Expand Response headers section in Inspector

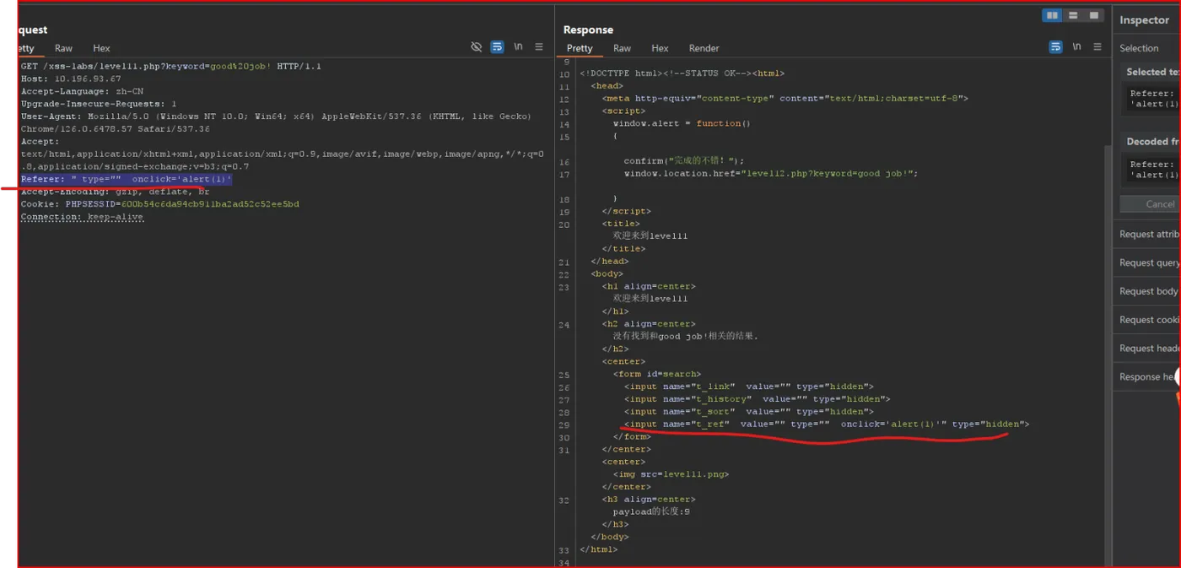(1149, 377)
